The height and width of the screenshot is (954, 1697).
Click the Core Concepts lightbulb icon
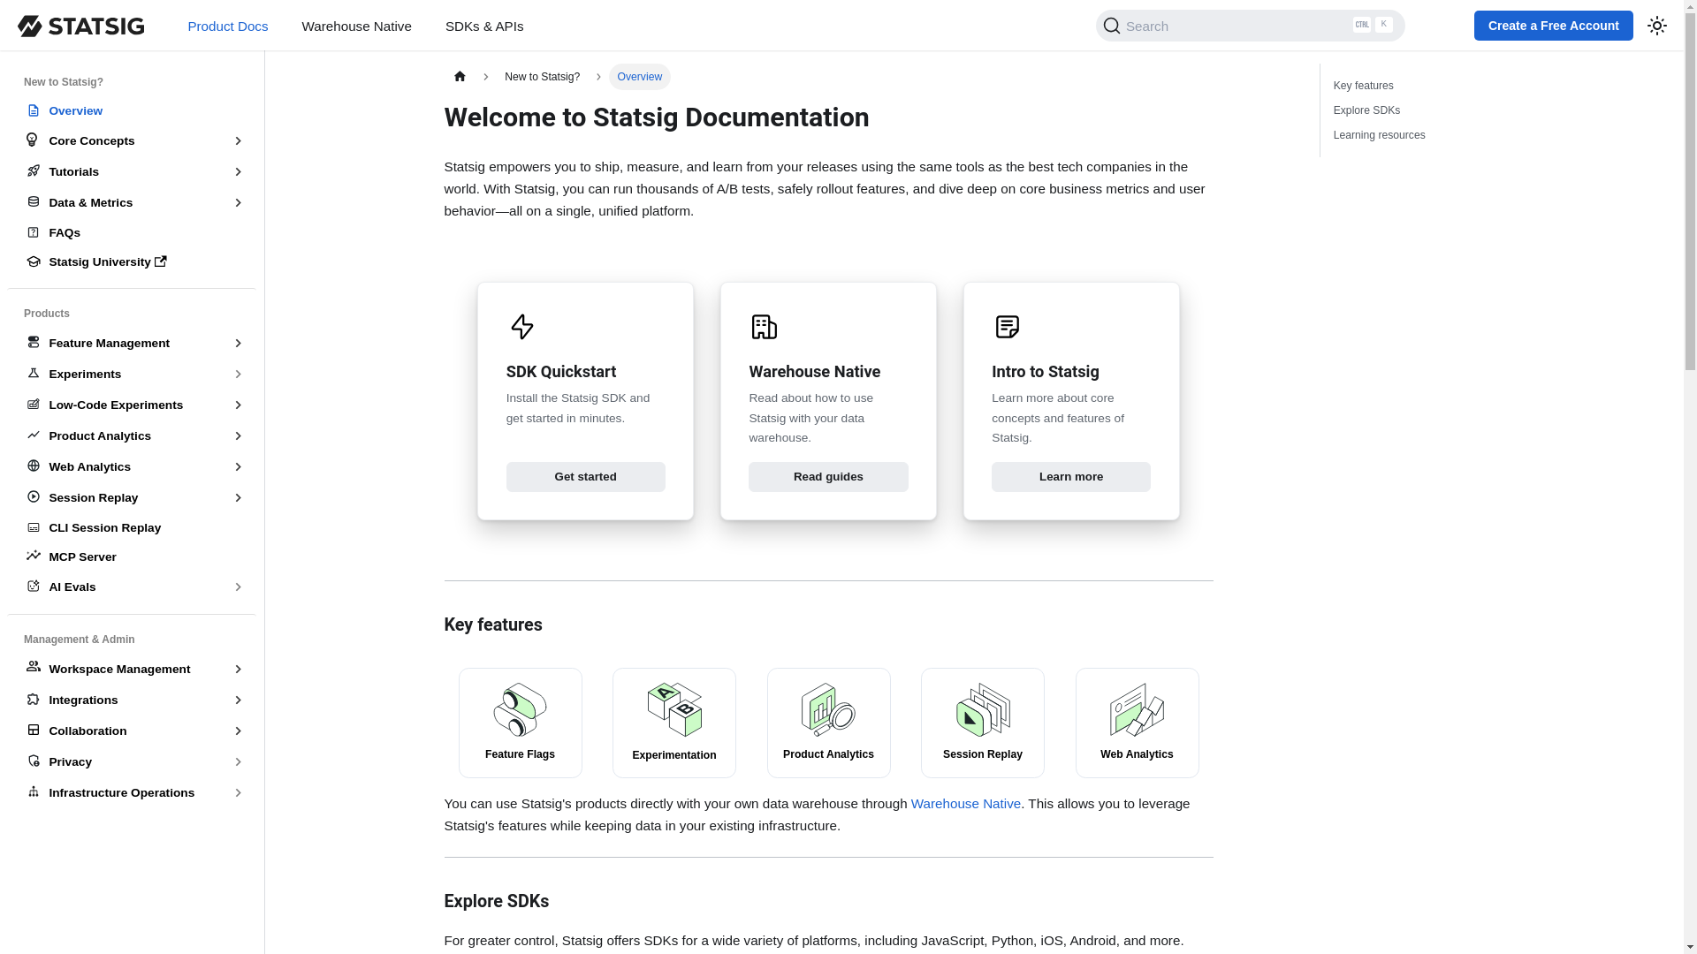click(x=33, y=140)
